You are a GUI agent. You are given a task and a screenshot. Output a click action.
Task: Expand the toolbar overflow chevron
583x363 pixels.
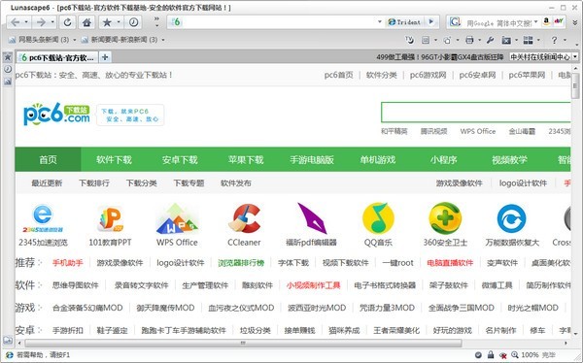[156, 22]
